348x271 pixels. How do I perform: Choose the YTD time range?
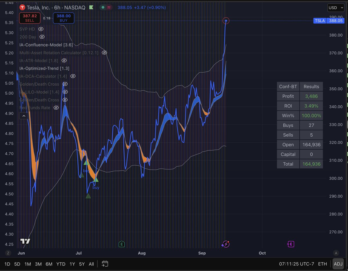[x=61, y=264]
